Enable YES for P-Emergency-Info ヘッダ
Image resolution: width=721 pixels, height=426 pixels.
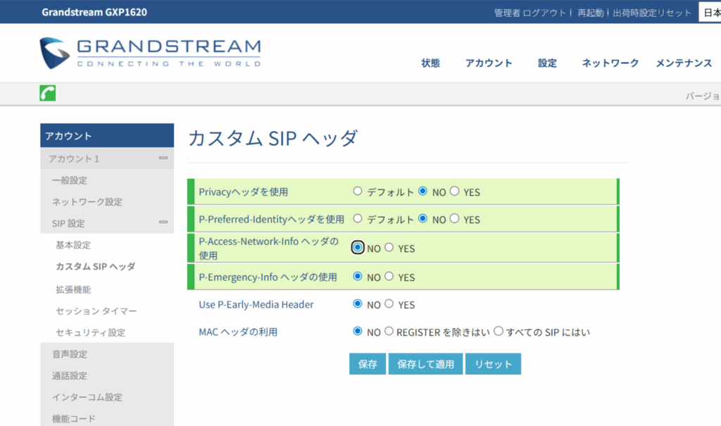tap(389, 277)
